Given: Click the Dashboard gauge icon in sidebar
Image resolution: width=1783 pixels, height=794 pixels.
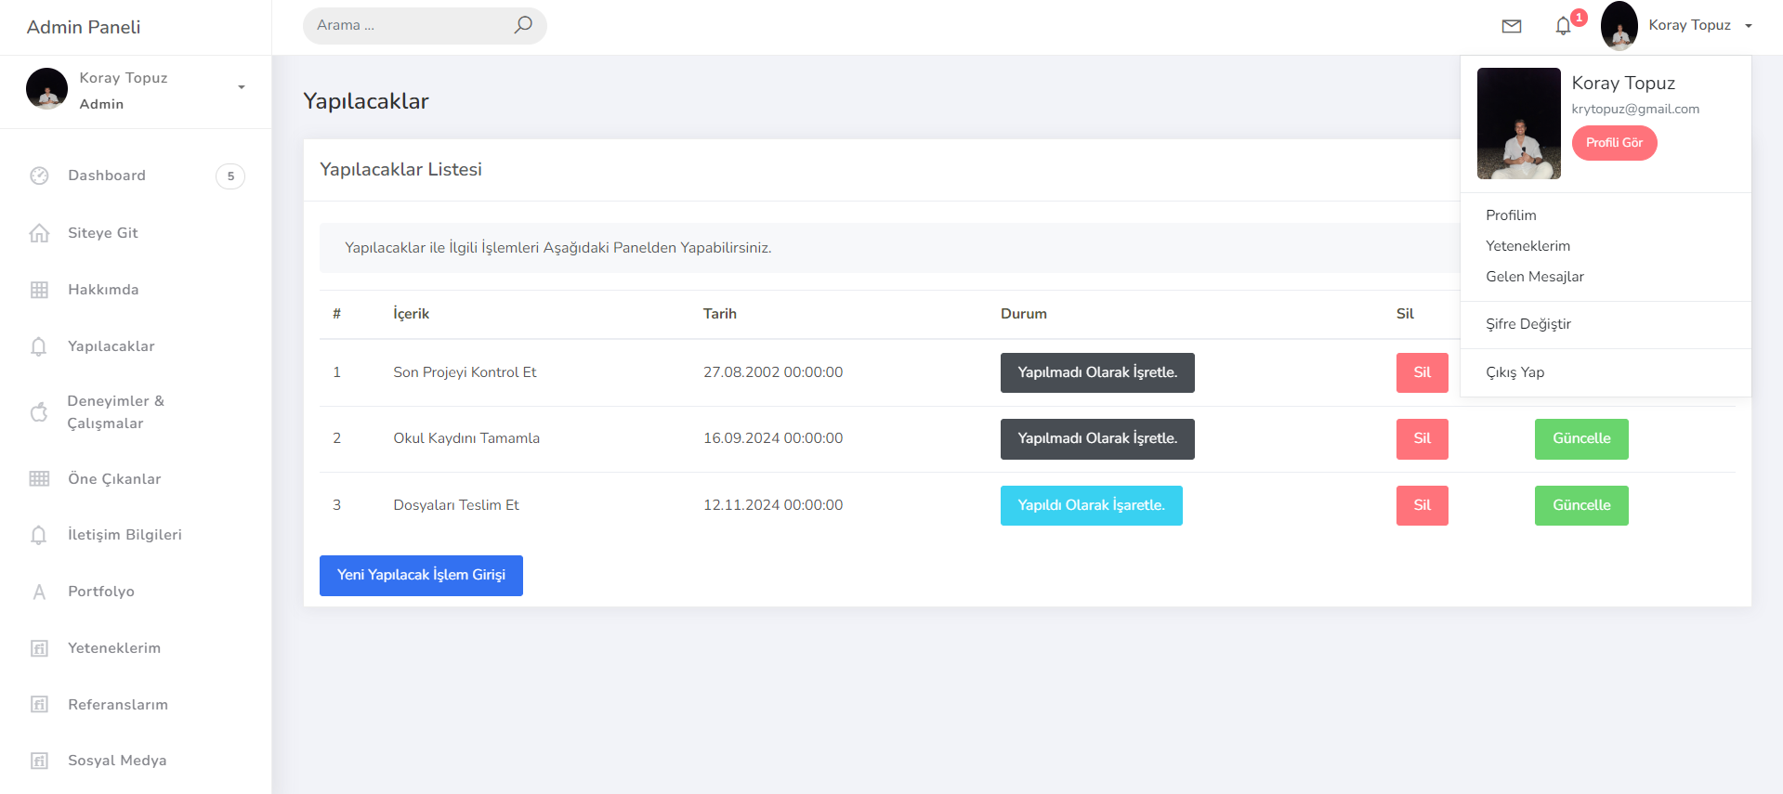Looking at the screenshot, I should (39, 176).
